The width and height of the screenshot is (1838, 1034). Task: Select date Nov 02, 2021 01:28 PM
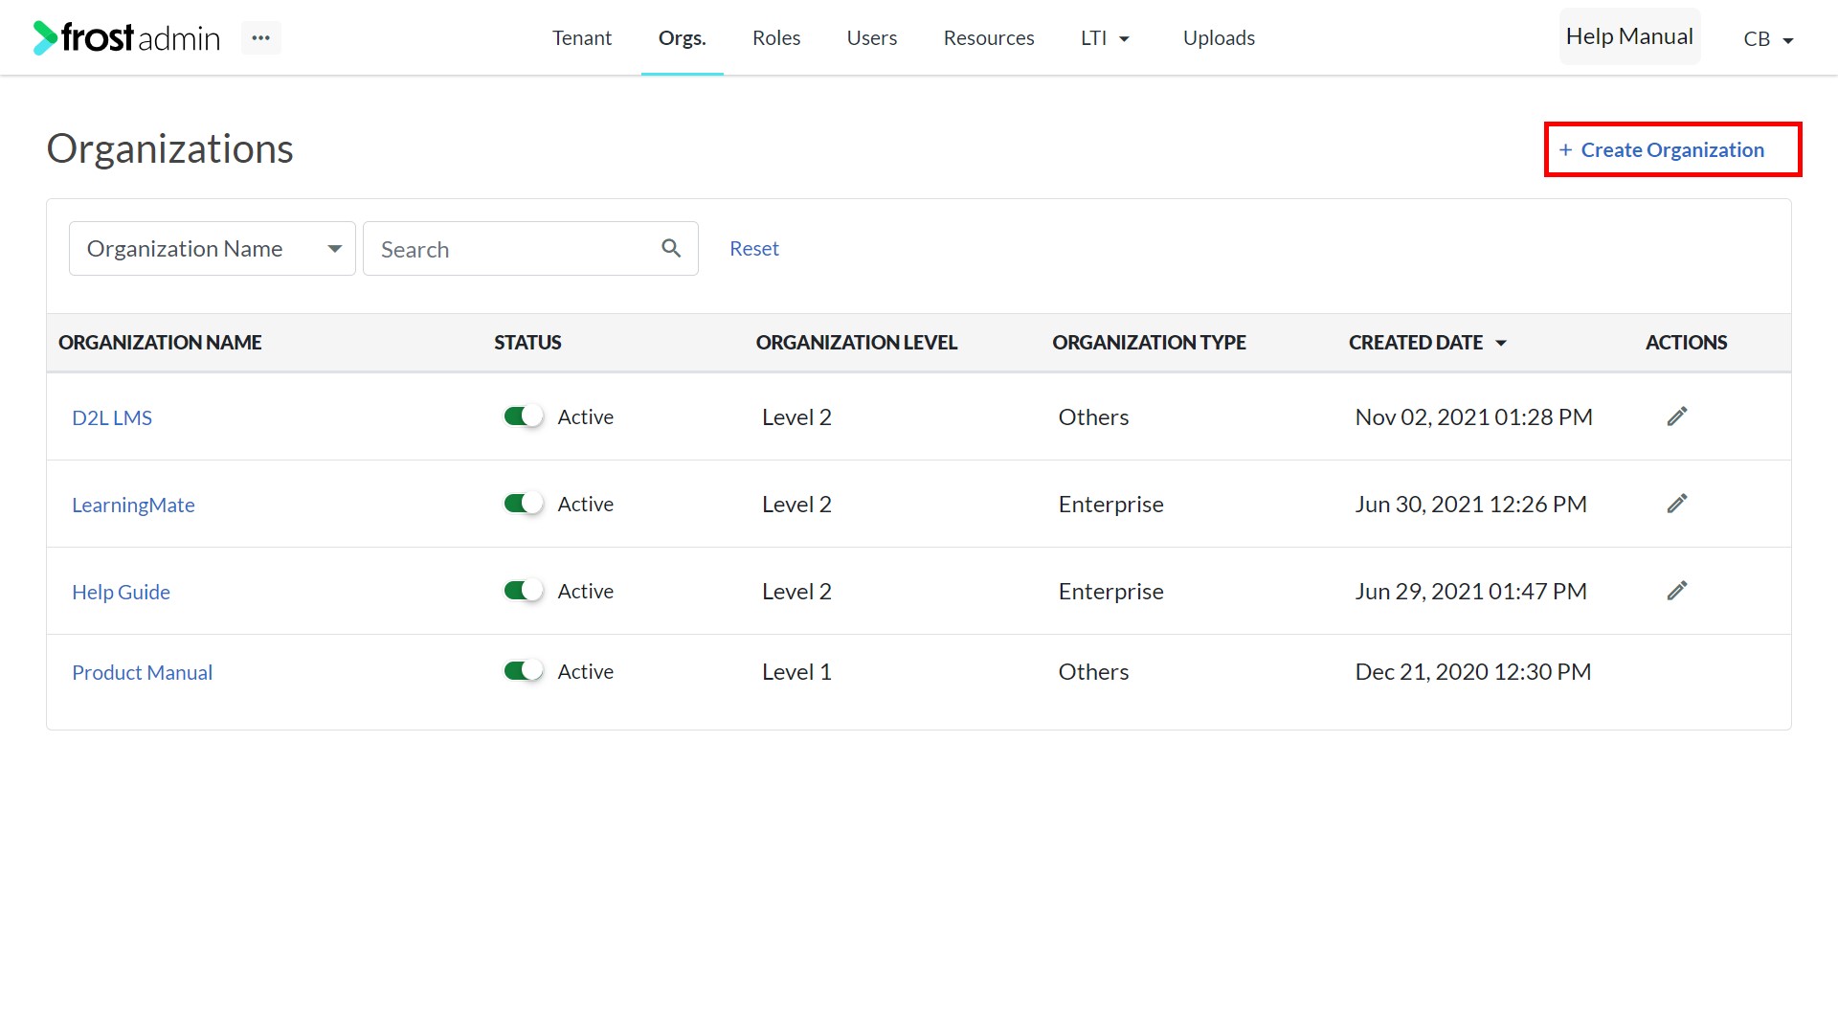(x=1473, y=417)
